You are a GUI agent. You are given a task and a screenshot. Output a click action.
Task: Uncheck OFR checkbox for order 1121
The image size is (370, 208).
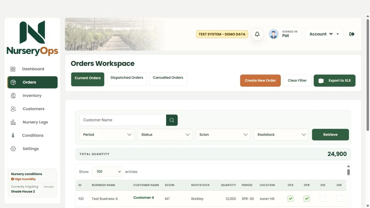307,199
